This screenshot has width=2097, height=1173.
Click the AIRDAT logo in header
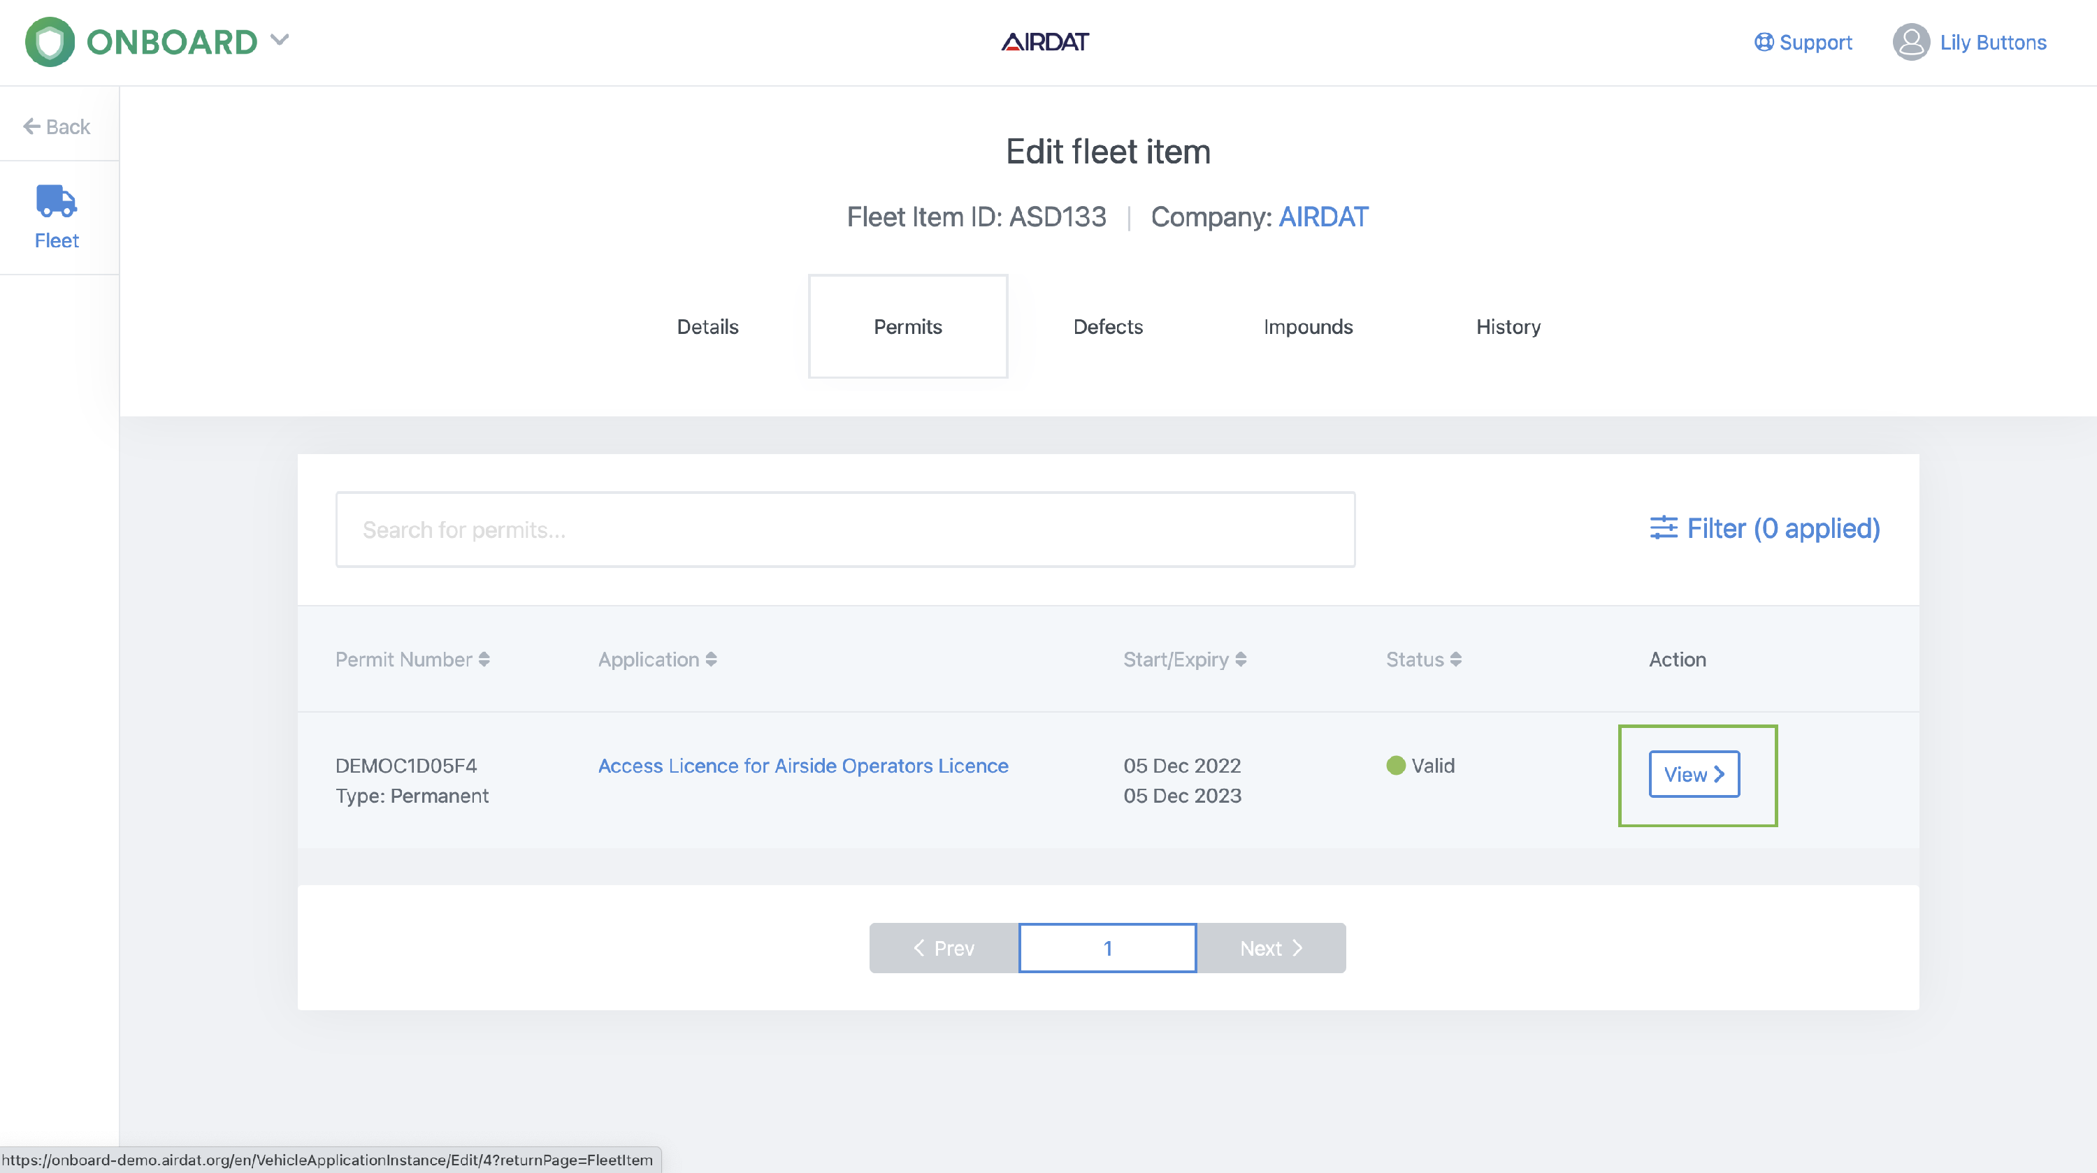[x=1044, y=41]
